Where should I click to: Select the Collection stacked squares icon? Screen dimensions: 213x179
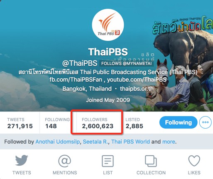point(151,161)
